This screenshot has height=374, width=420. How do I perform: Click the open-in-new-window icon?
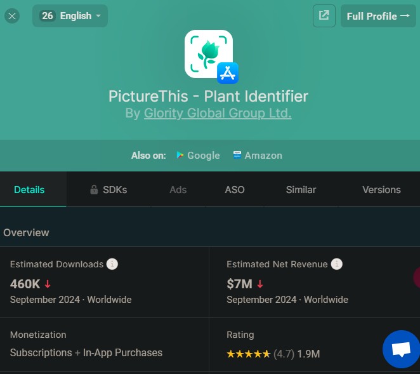[x=324, y=16]
